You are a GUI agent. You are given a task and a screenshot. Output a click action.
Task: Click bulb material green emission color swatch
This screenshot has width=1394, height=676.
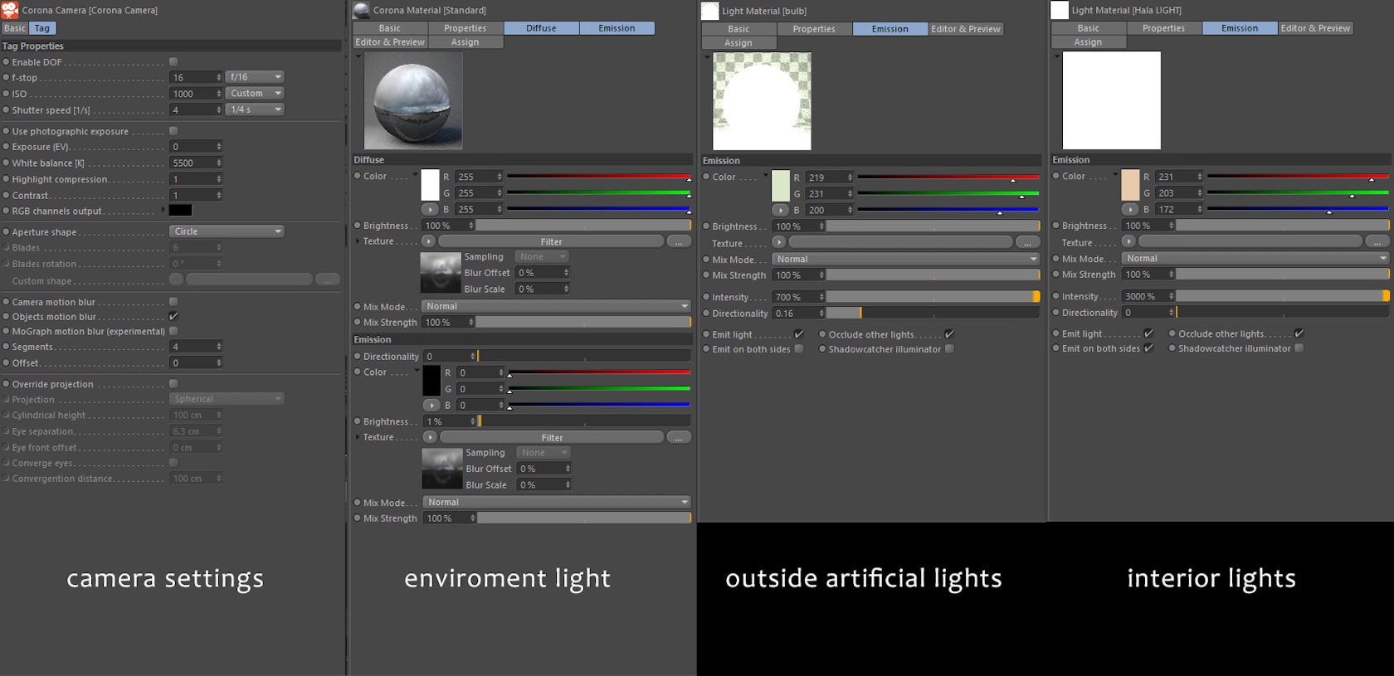[780, 186]
